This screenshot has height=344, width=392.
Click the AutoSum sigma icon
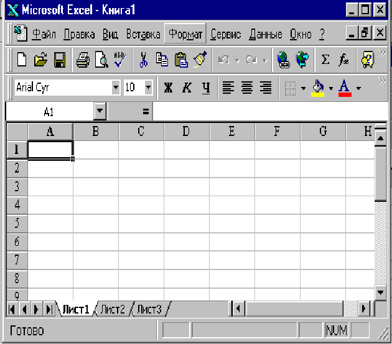(325, 60)
